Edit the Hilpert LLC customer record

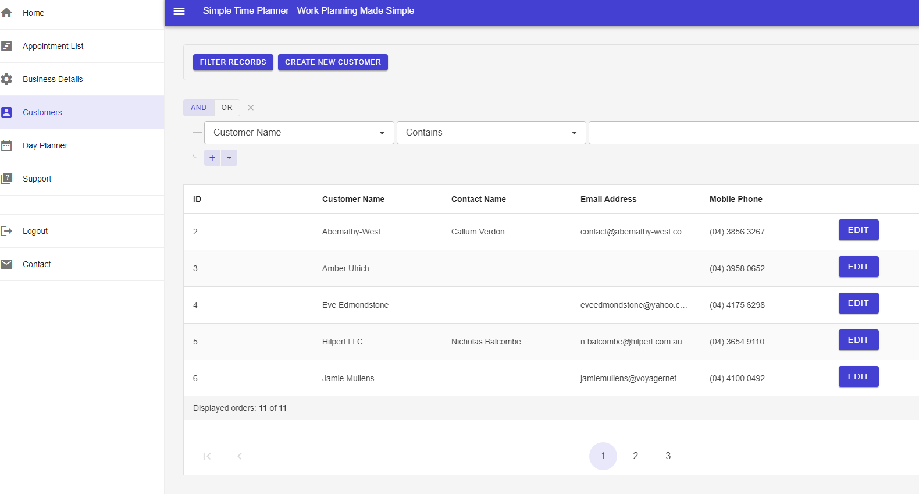click(x=858, y=340)
